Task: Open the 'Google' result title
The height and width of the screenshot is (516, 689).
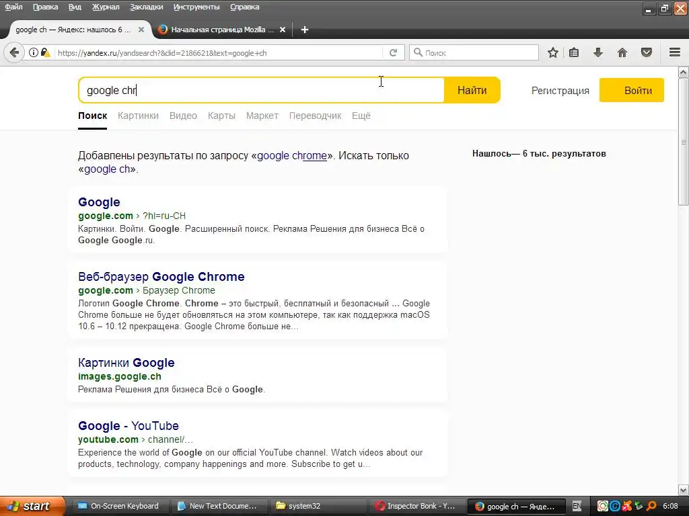Action: [99, 202]
